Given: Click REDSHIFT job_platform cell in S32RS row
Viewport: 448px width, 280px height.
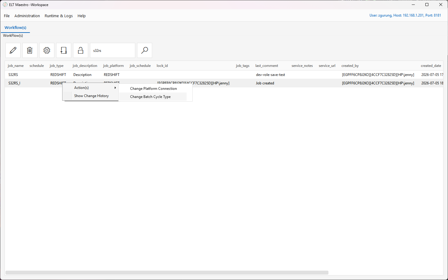Looking at the screenshot, I should (x=112, y=75).
